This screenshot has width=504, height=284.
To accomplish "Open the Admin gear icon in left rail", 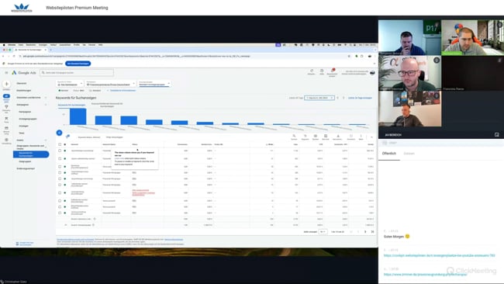I will point(6,140).
